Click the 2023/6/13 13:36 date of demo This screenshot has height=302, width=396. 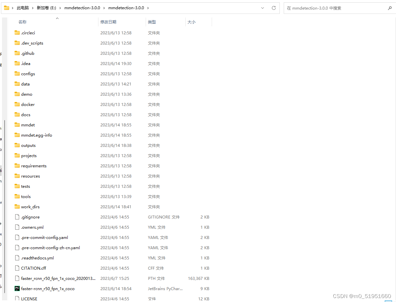click(x=116, y=94)
